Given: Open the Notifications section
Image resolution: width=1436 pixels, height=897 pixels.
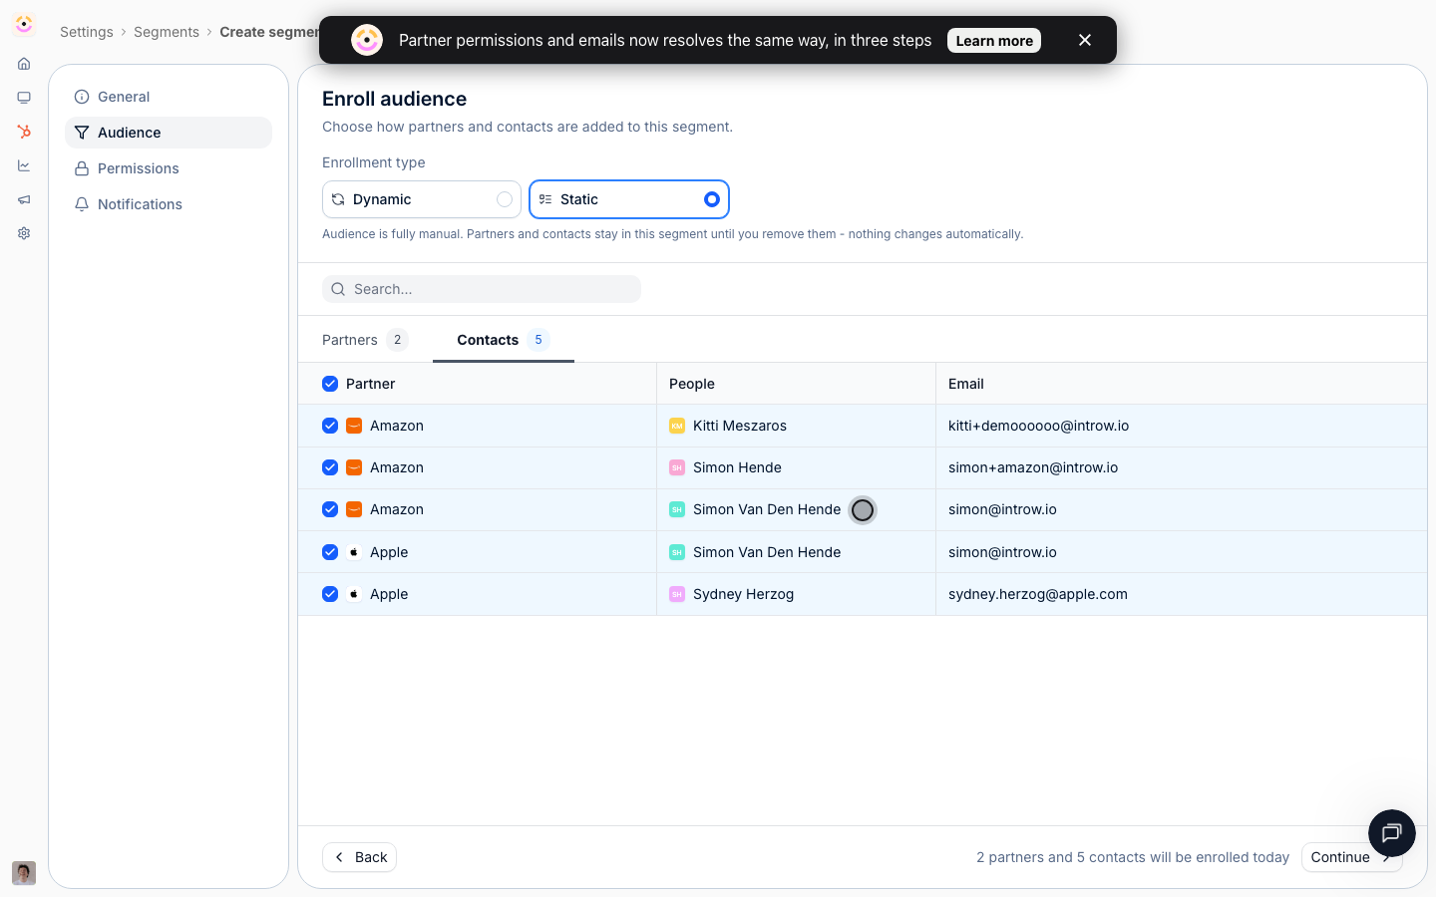Looking at the screenshot, I should (169, 204).
